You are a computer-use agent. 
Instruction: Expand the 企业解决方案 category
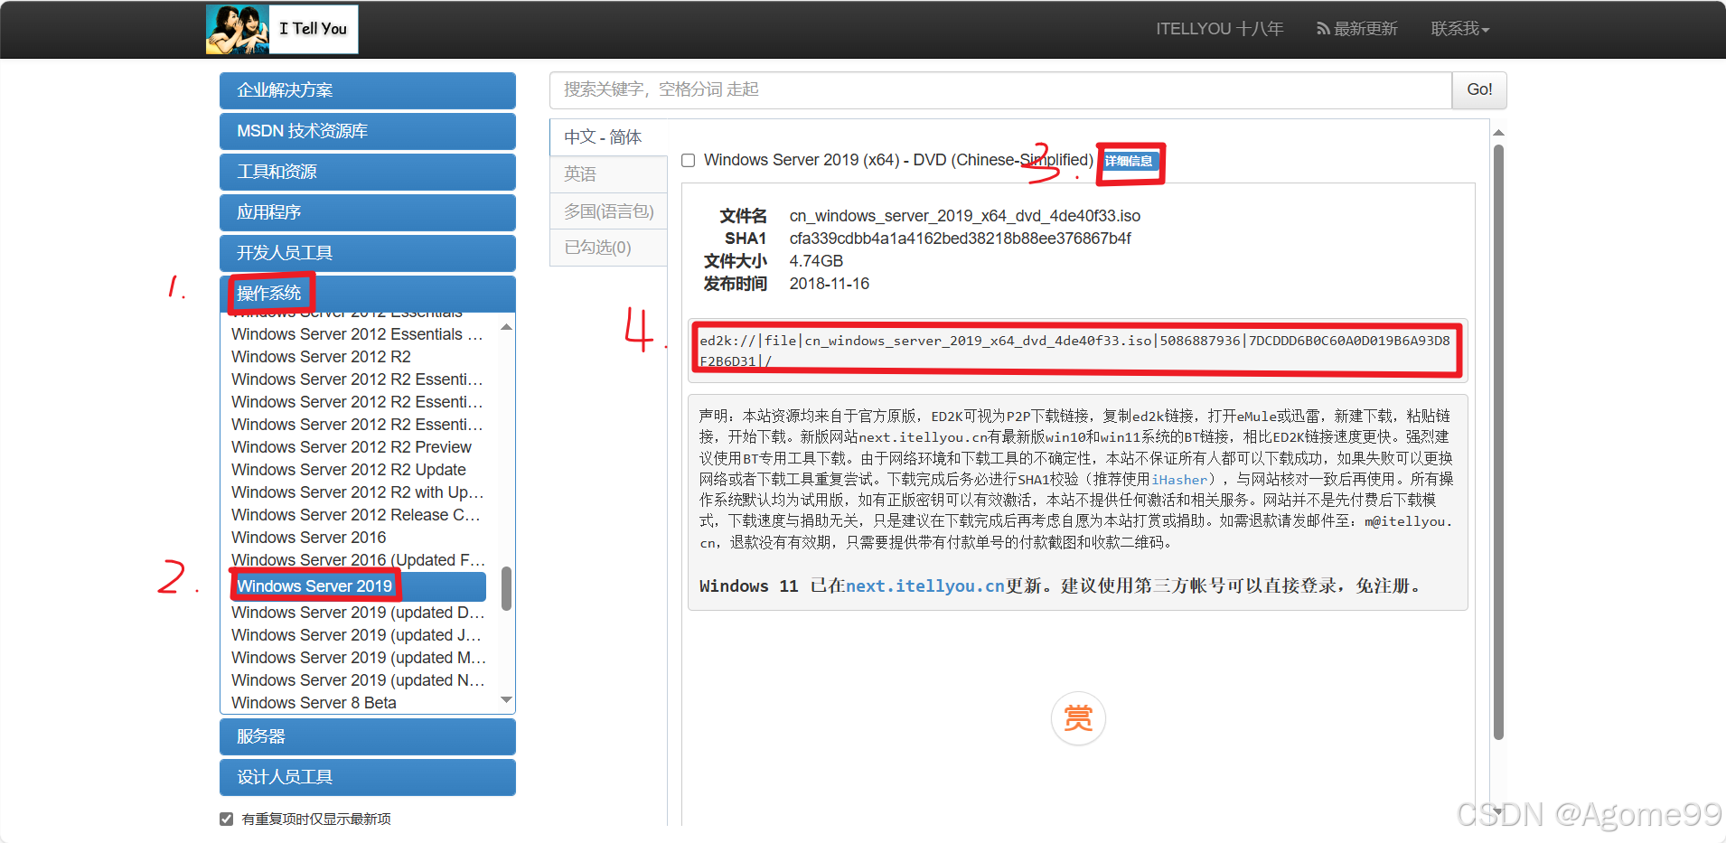(x=368, y=90)
